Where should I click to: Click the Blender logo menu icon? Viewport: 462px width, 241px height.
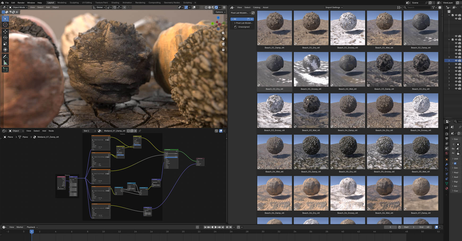coord(2,3)
